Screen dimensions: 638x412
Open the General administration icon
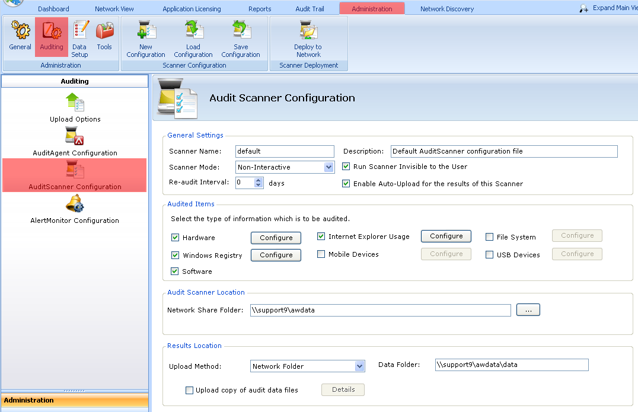[20, 37]
